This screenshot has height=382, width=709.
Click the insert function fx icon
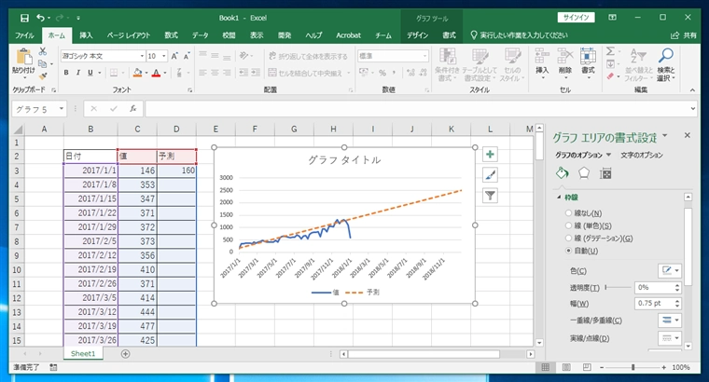coord(133,109)
